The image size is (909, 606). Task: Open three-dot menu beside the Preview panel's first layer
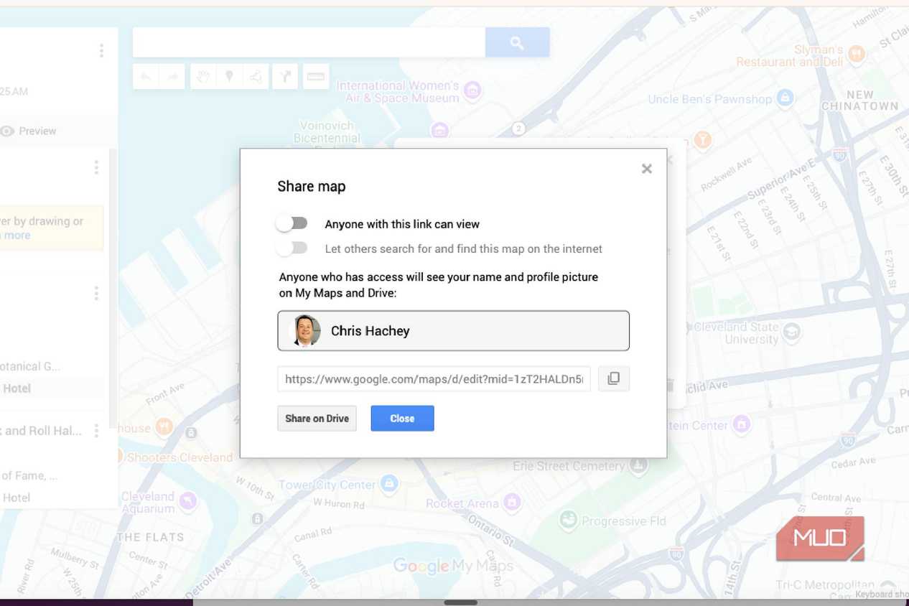(96, 167)
